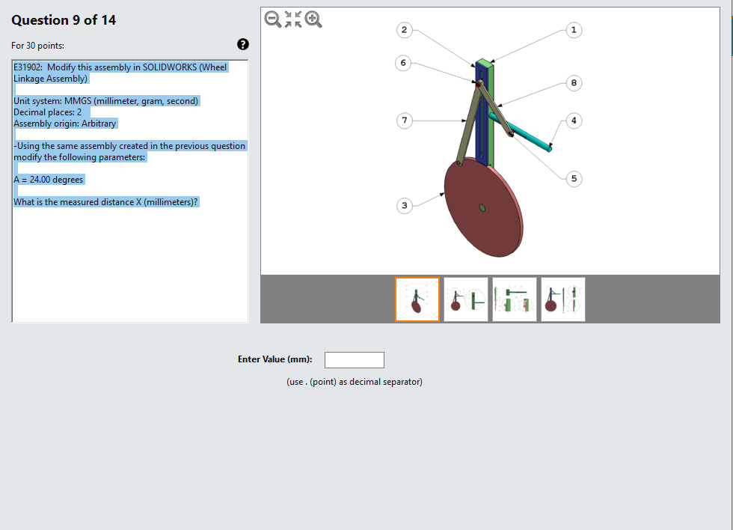This screenshot has height=530, width=733.
Task: Select balloon callout number 7
Action: [403, 120]
